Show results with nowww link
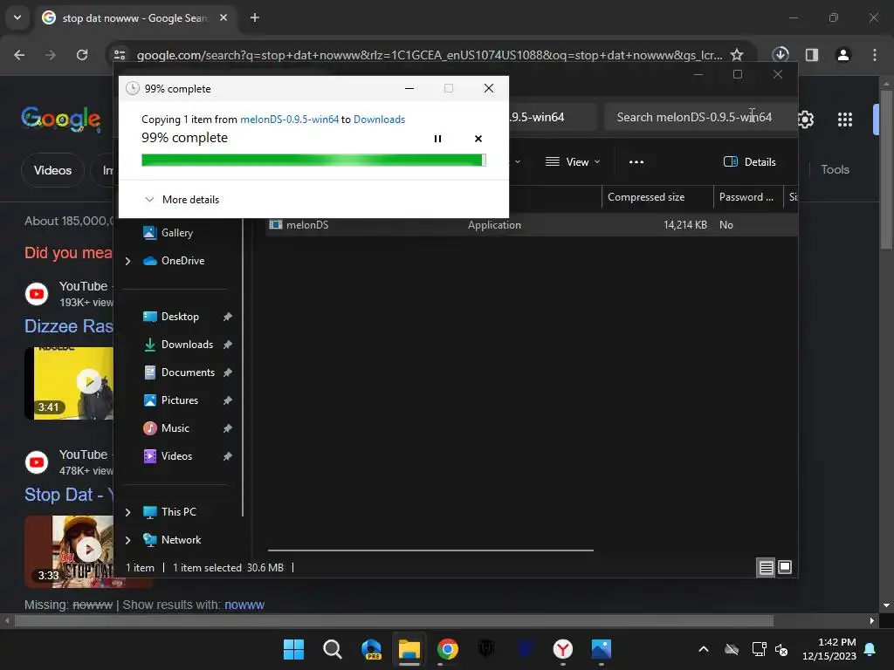This screenshot has width=894, height=670. pos(244,605)
